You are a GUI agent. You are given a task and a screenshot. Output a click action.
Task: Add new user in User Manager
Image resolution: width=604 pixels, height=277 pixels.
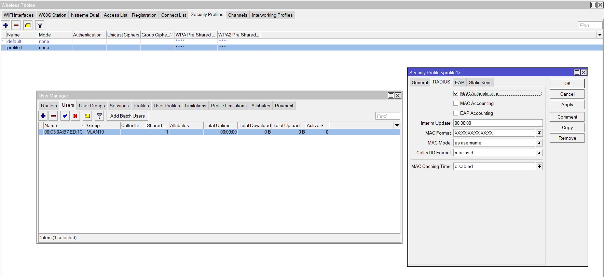click(43, 116)
